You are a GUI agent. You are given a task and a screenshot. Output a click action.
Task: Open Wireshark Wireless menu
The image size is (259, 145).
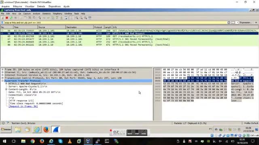(x=68, y=14)
